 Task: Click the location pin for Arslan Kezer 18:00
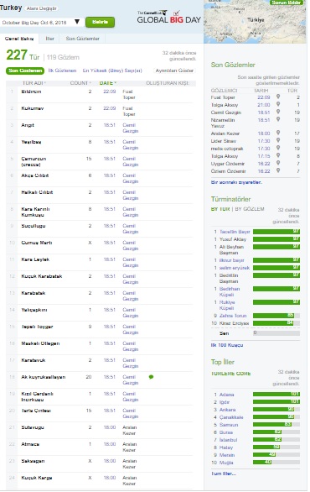[x=278, y=133]
